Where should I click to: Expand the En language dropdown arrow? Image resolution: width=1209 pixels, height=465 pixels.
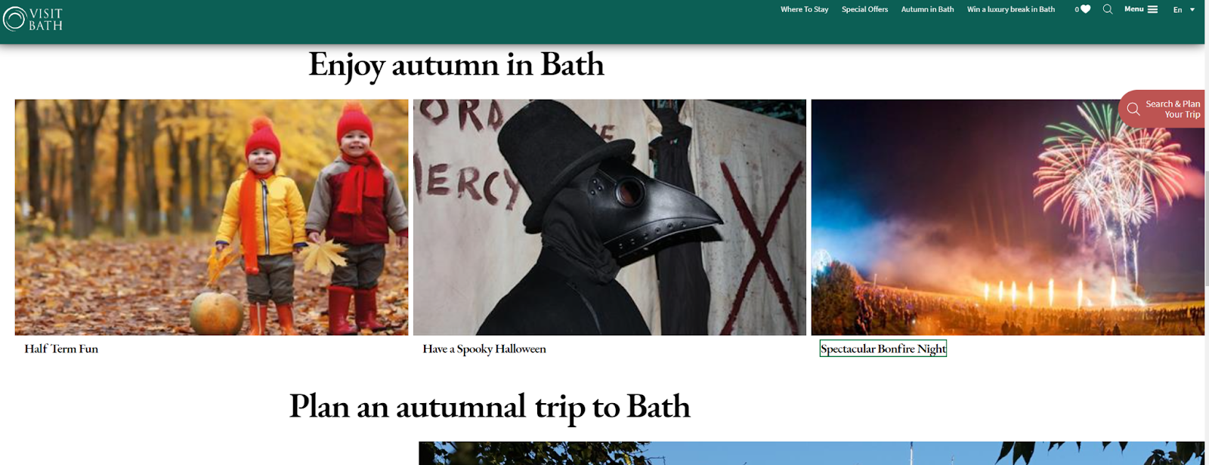point(1192,10)
